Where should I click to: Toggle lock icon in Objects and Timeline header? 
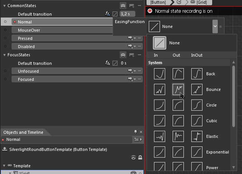click(x=140, y=158)
